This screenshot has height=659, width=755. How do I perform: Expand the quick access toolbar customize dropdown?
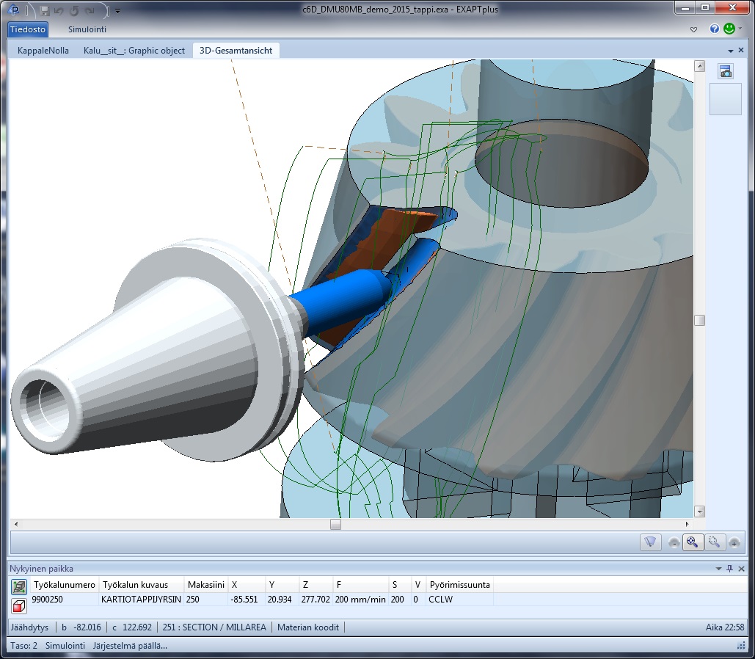(x=118, y=12)
